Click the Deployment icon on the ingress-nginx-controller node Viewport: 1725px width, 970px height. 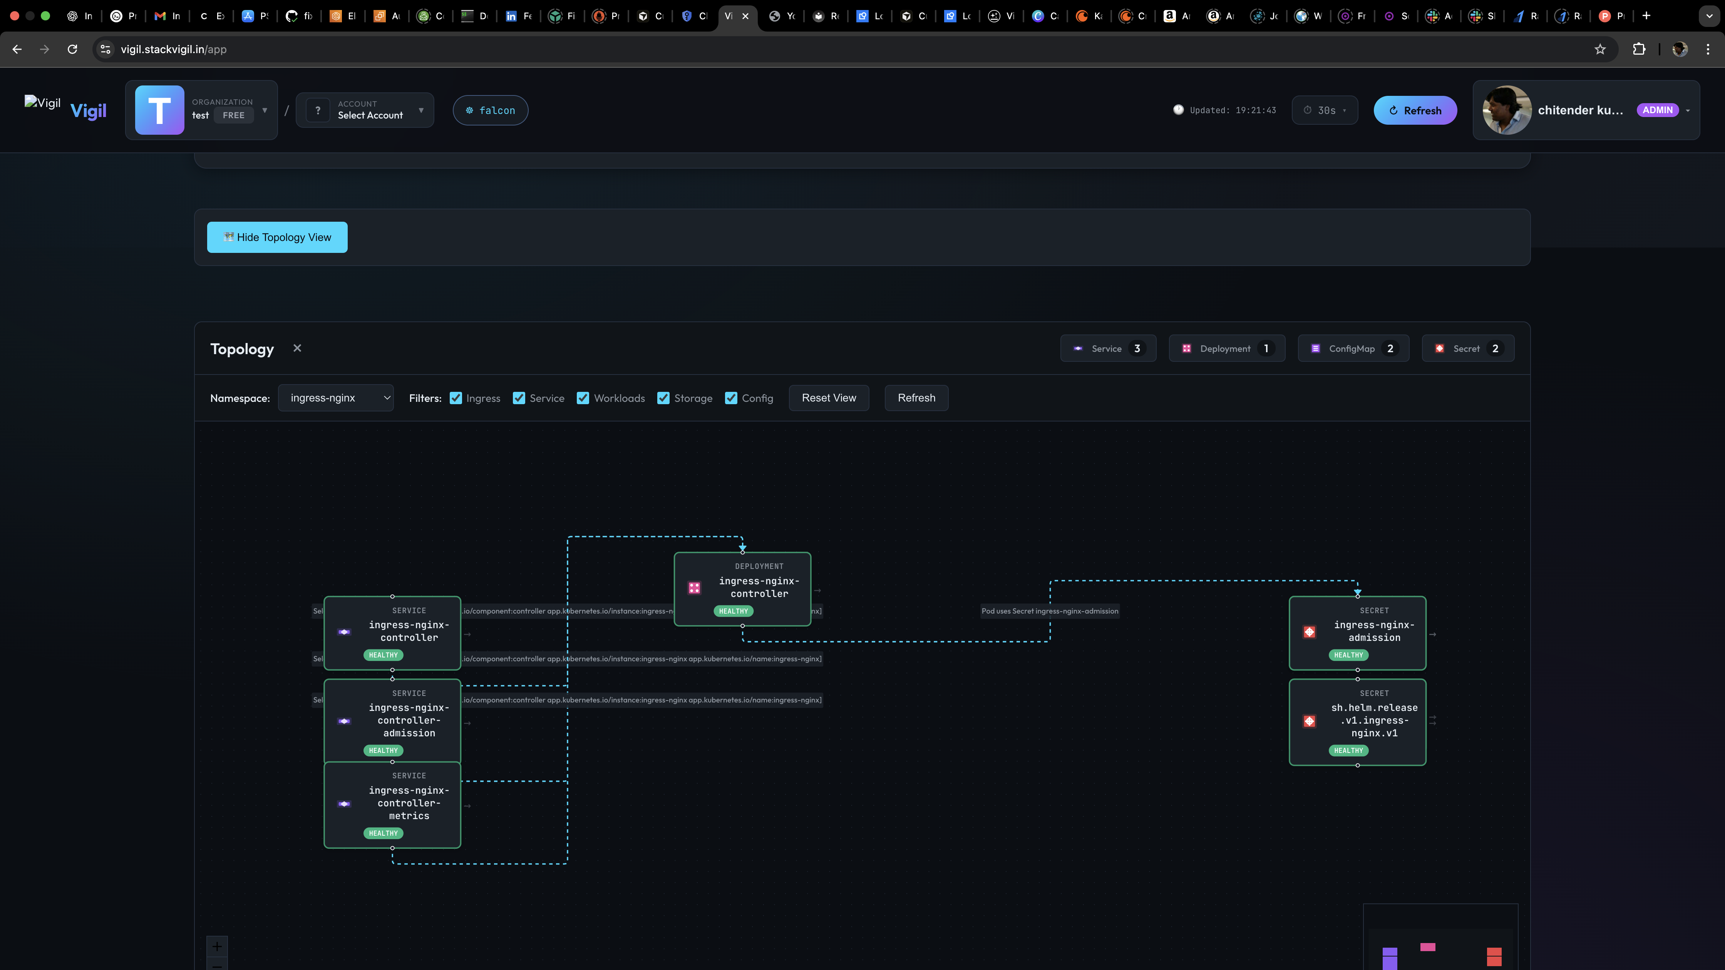coord(694,587)
